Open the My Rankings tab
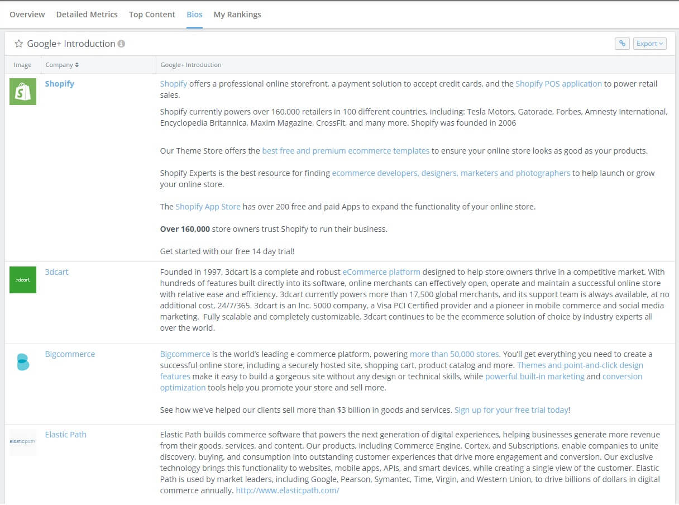Viewport: 679px width, 505px height. [237, 15]
